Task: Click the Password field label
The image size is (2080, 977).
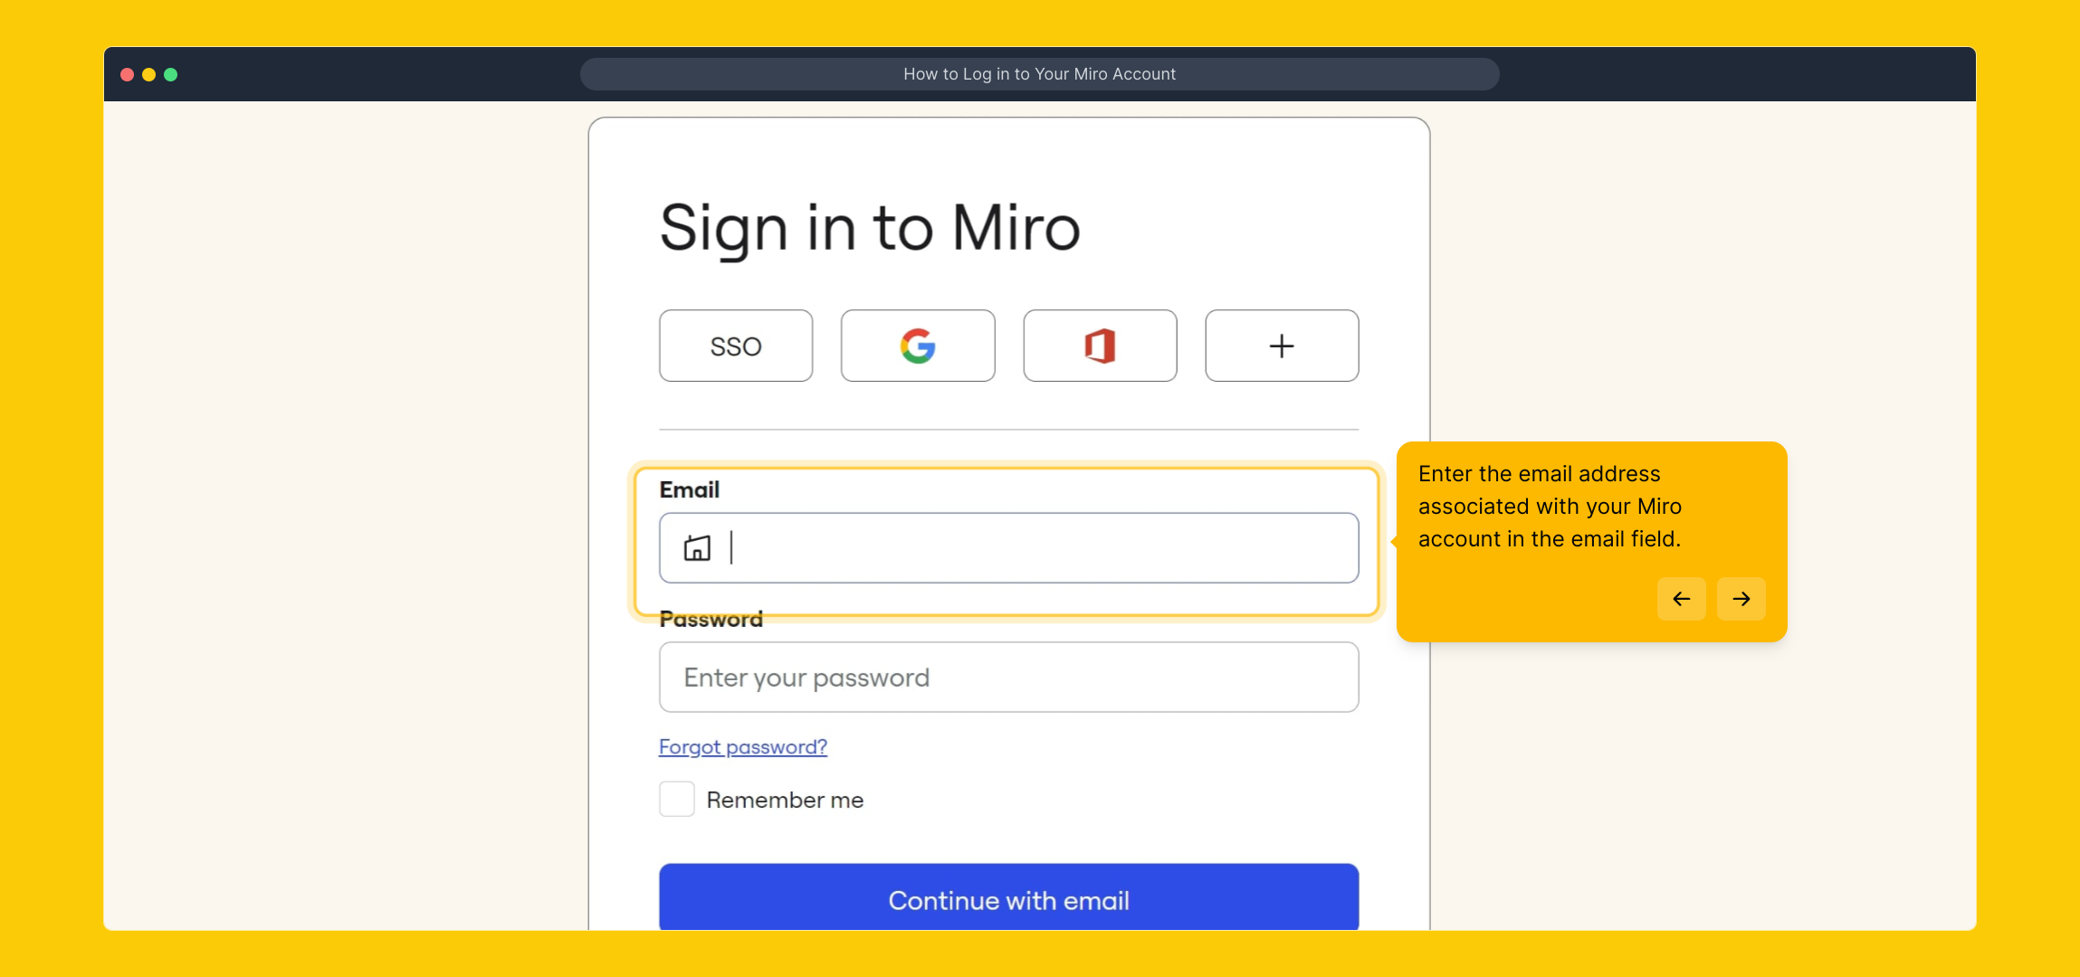Action: pos(711,620)
